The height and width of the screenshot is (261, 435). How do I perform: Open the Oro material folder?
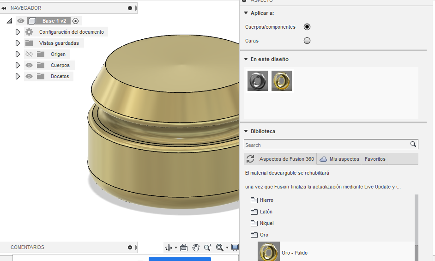click(x=260, y=235)
